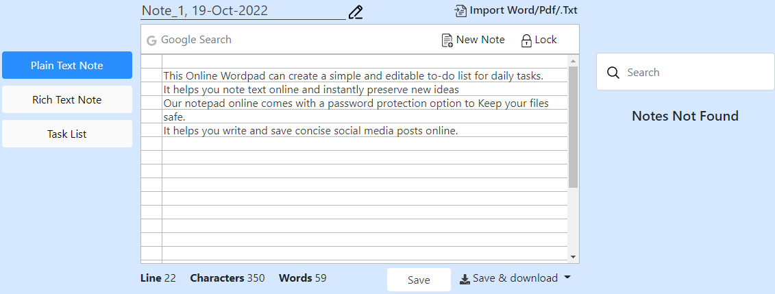Image resolution: width=775 pixels, height=294 pixels.
Task: Click line 'It helps you note text online'
Action: pyautogui.click(x=311, y=90)
